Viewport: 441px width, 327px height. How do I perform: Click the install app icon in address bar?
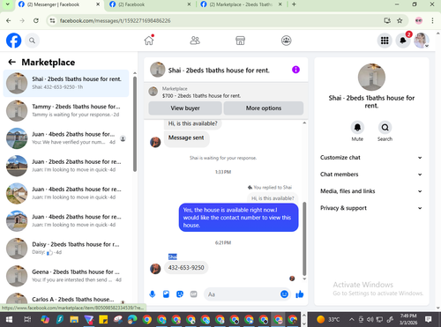click(387, 20)
